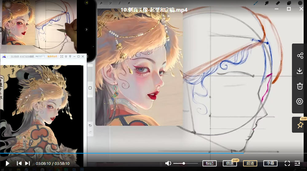Delete the video using trash icon
The image size is (307, 171).
(300, 86)
